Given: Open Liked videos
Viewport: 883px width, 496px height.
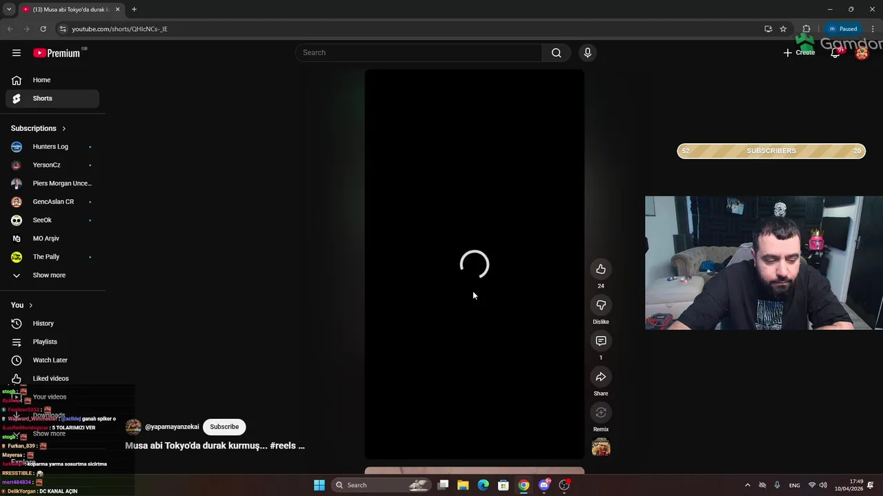Looking at the screenshot, I should point(52,378).
